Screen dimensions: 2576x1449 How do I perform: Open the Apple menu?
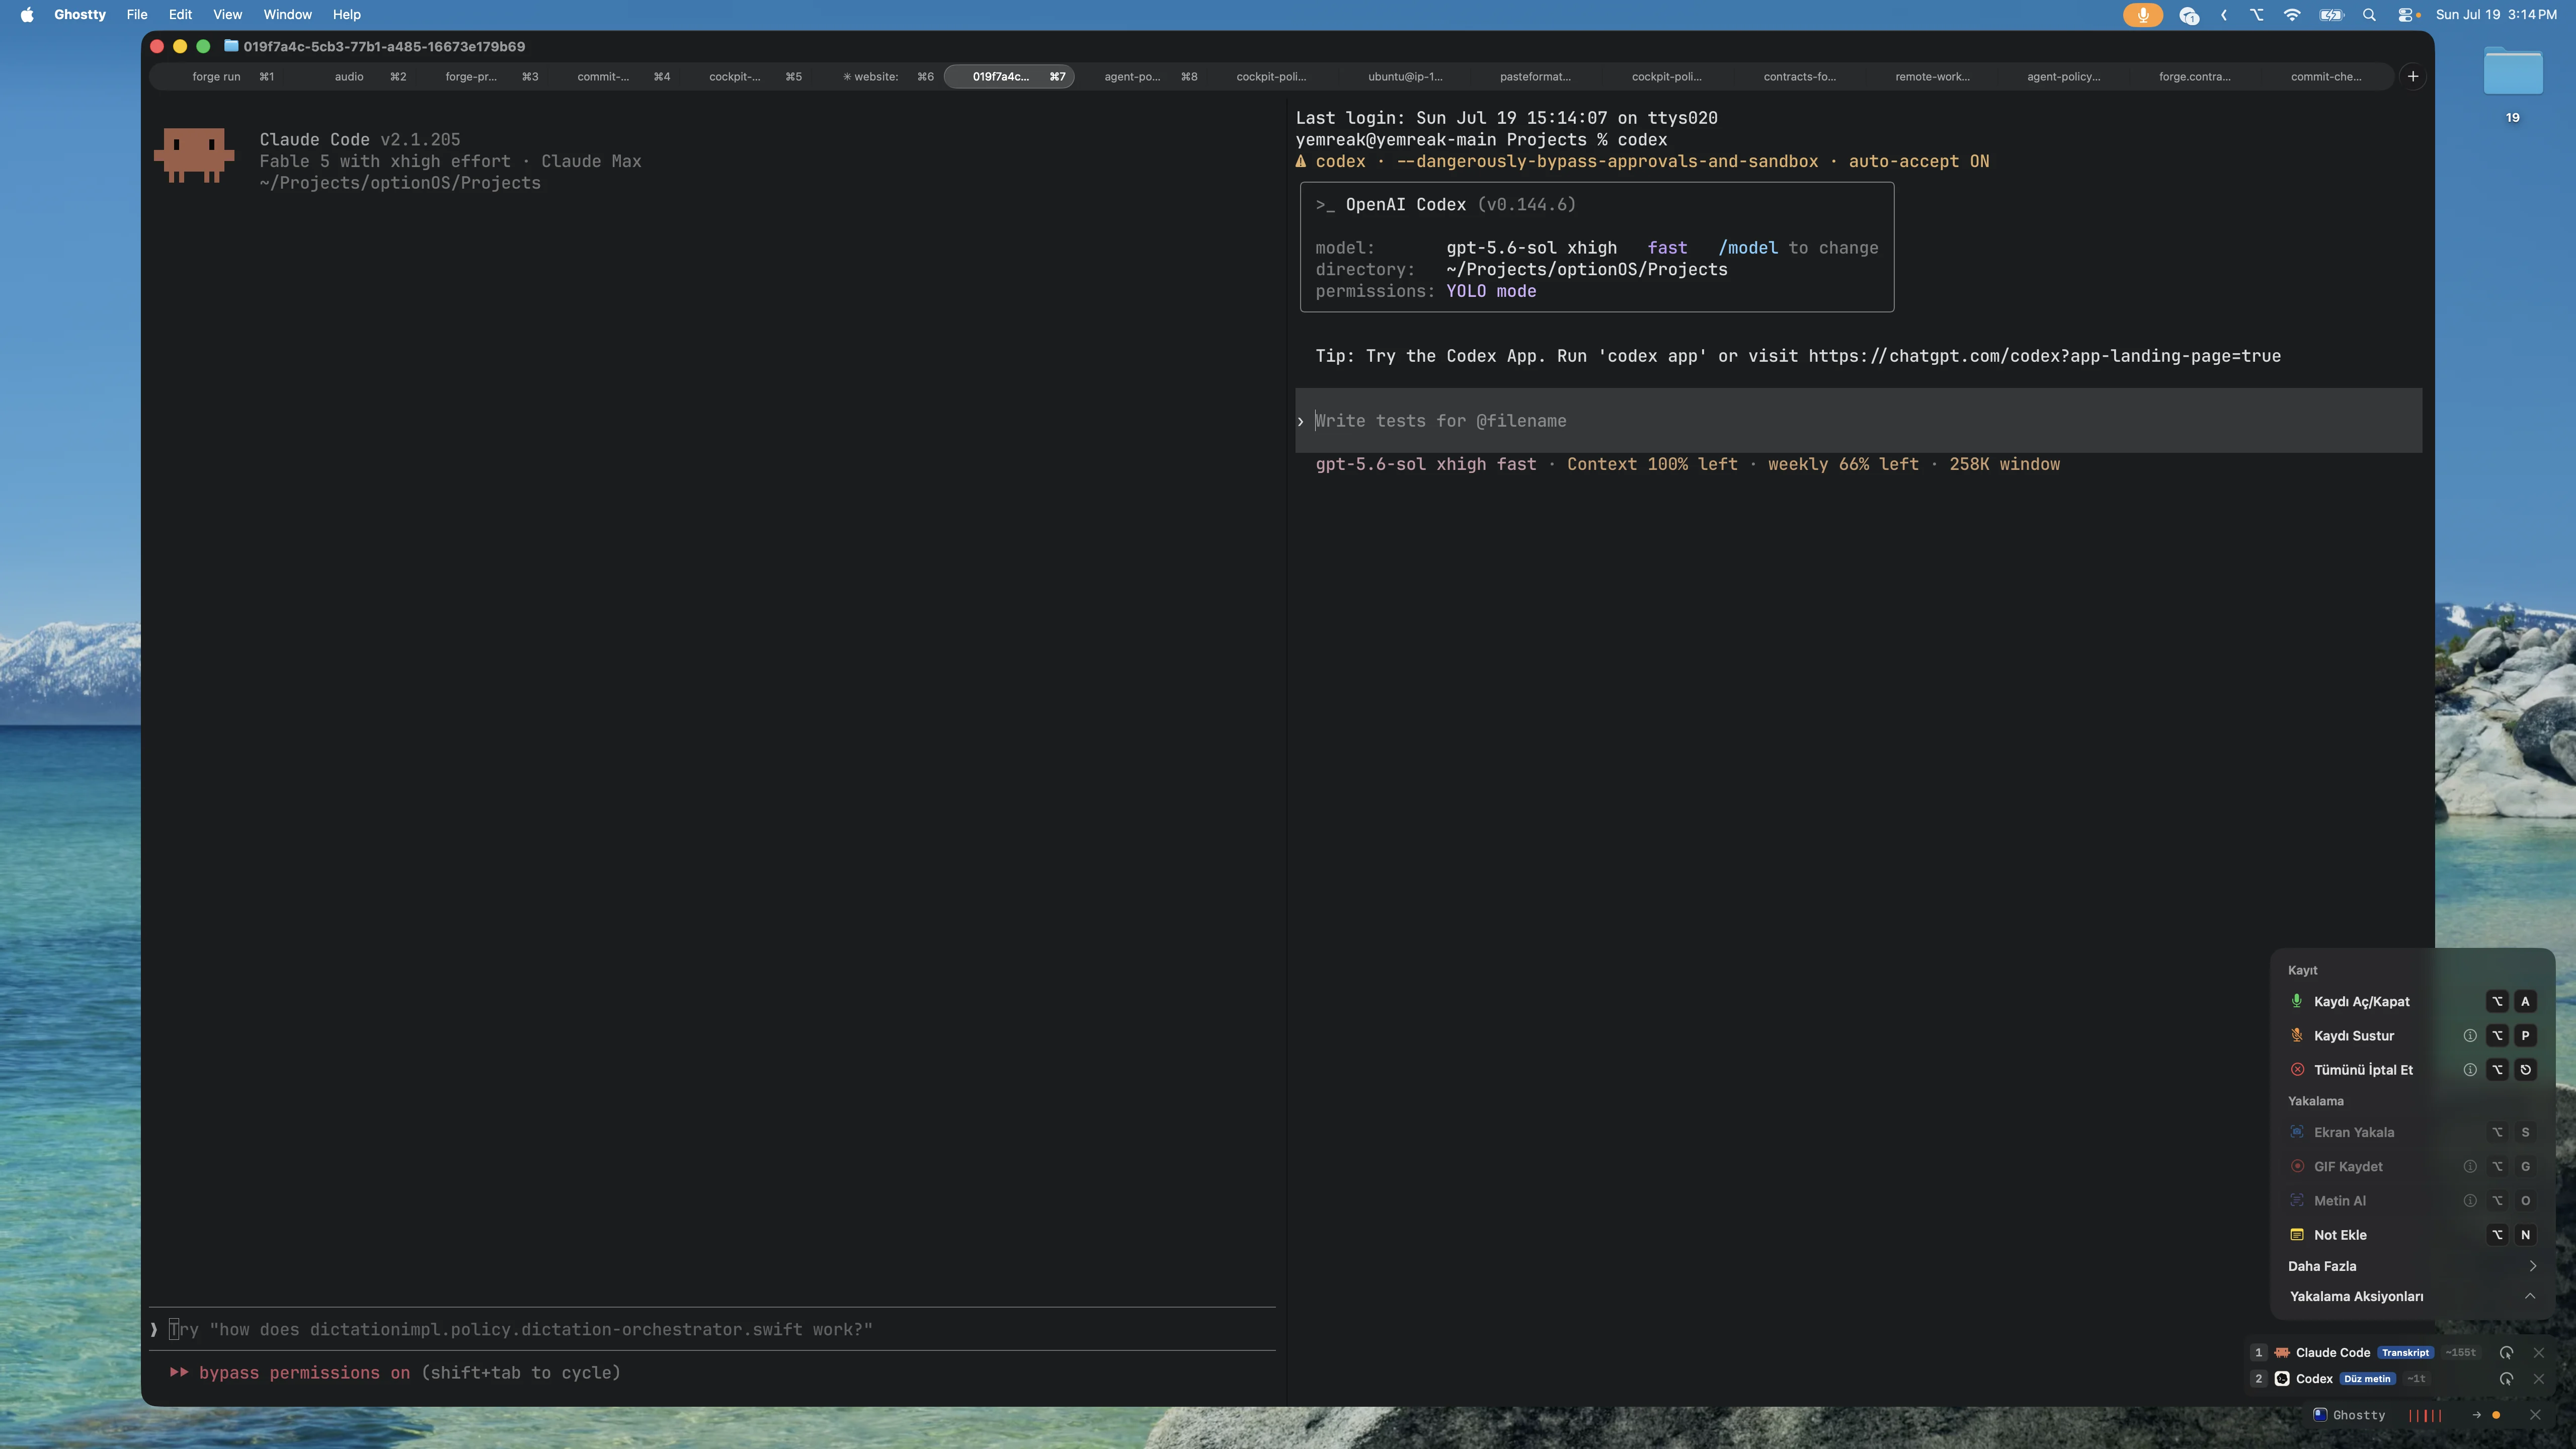pyautogui.click(x=27, y=15)
